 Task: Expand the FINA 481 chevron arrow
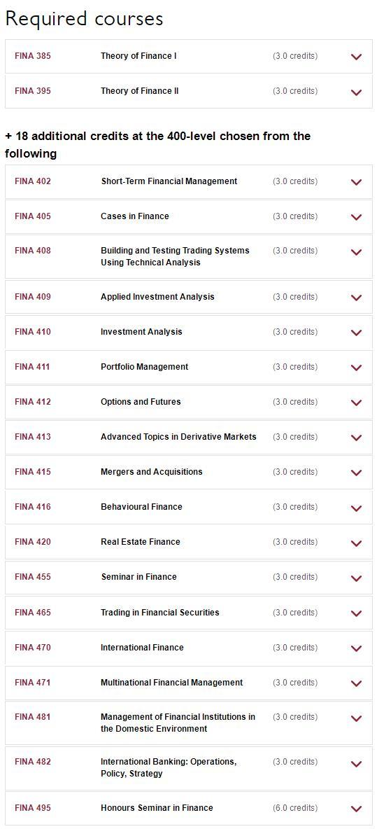(x=357, y=718)
